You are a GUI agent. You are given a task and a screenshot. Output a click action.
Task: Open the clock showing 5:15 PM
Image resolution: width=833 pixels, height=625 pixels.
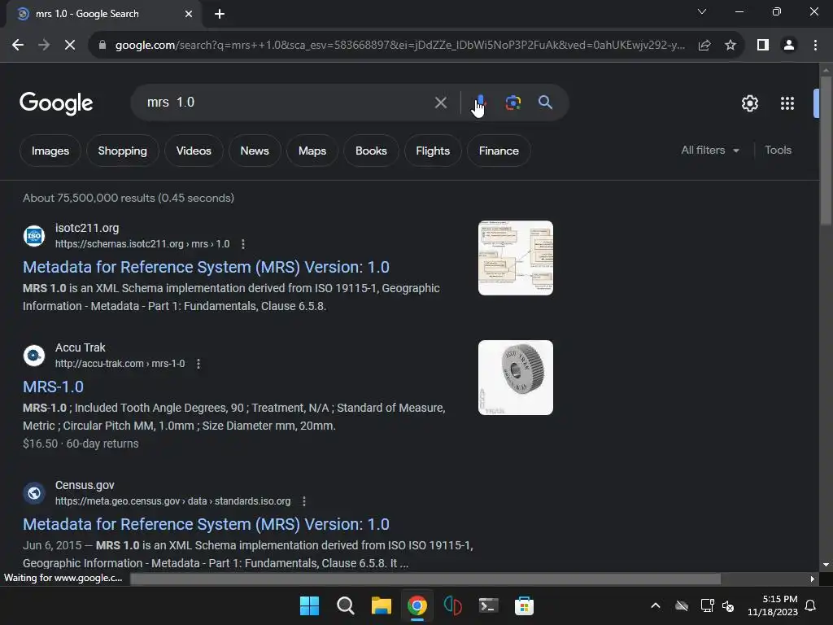point(773,605)
